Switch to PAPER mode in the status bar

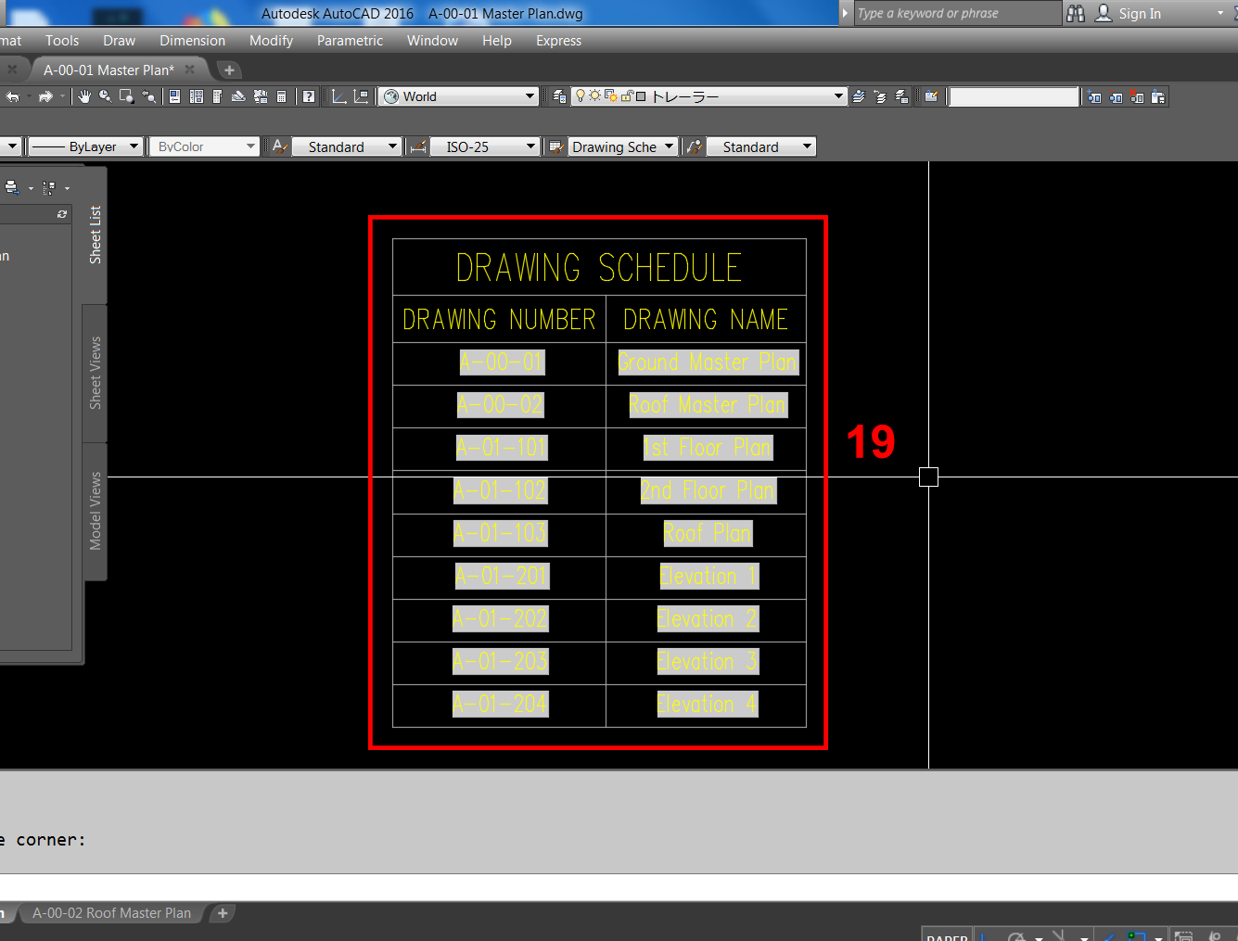[x=947, y=935]
